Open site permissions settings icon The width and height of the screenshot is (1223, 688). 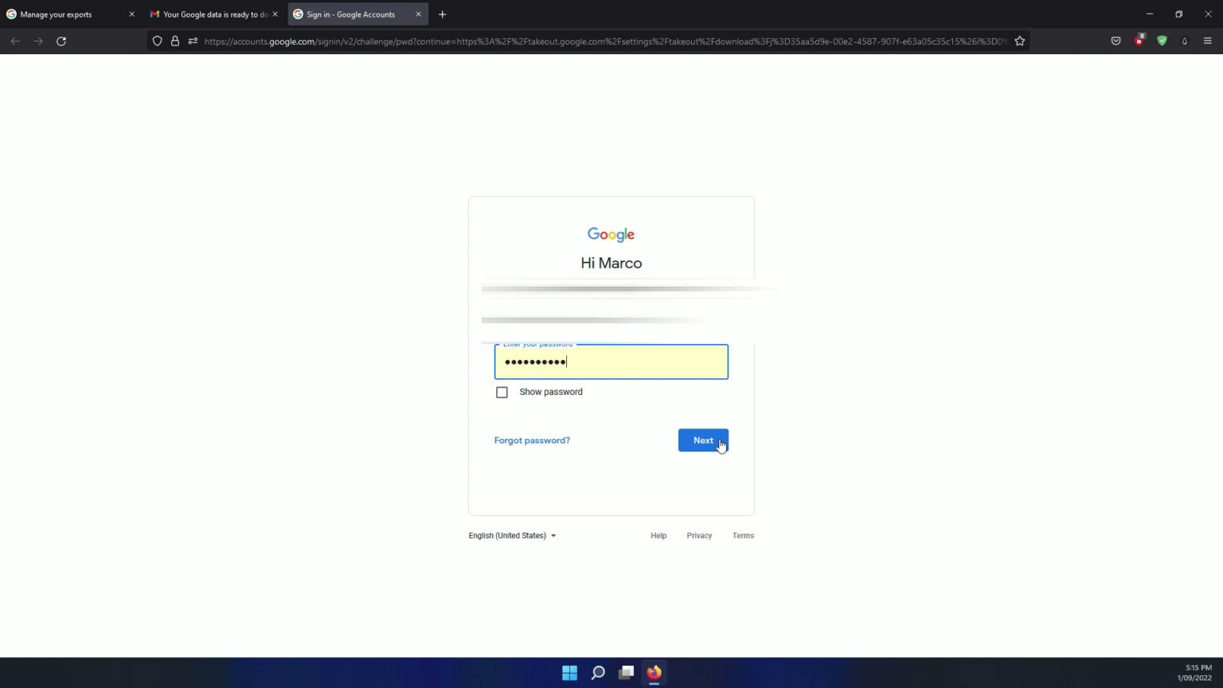coord(193,41)
